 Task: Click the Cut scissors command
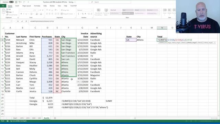click(x=9, y=9)
